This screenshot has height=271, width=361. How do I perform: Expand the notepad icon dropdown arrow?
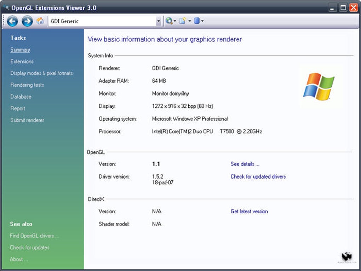(x=189, y=21)
